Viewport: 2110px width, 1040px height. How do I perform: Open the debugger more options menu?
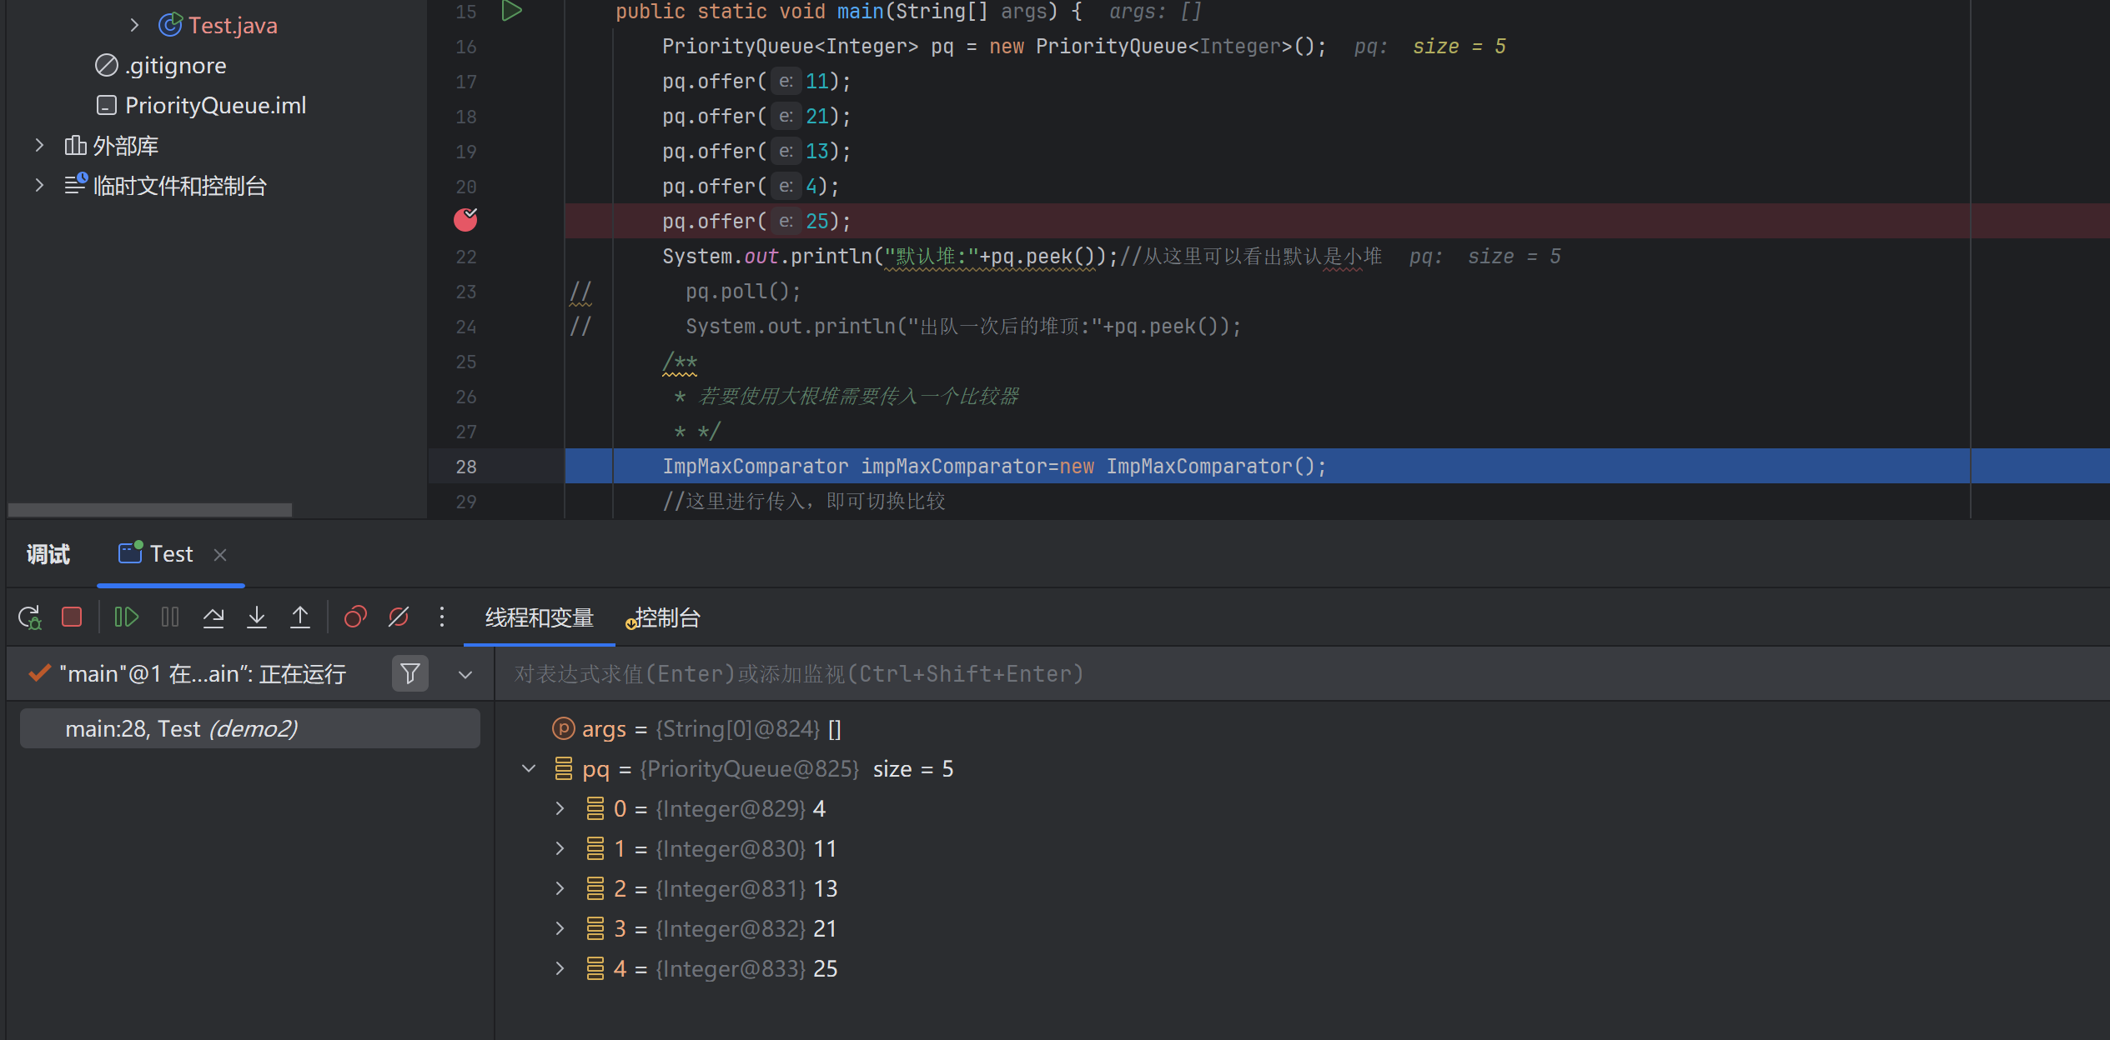441,617
